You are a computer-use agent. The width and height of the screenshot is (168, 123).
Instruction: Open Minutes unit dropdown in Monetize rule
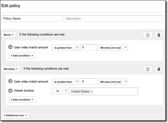pyautogui.click(x=113, y=82)
